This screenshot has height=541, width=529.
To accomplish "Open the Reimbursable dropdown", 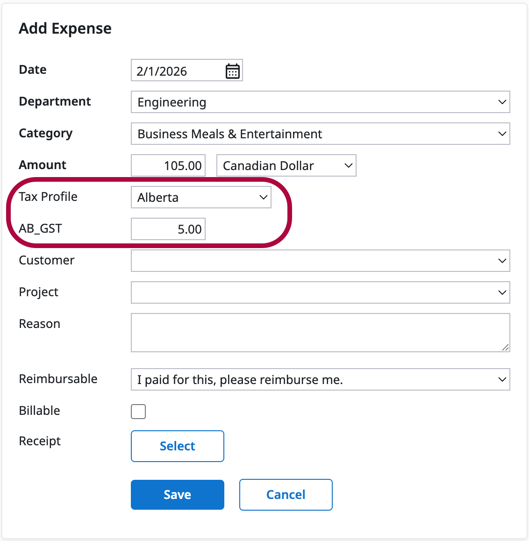I will click(320, 379).
